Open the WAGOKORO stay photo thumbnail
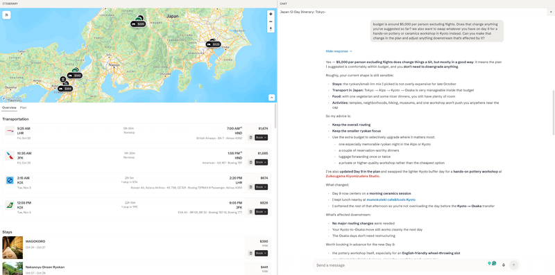This screenshot has height=275, width=555. 12,247
